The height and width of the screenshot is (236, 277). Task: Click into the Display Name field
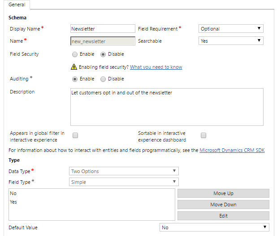[103, 29]
